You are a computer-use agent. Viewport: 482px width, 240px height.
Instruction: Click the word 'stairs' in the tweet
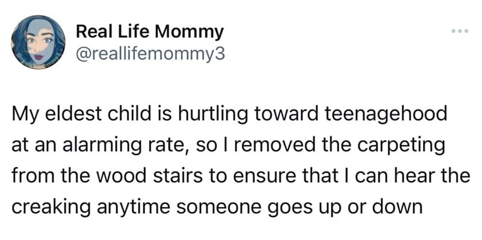pos(177,177)
